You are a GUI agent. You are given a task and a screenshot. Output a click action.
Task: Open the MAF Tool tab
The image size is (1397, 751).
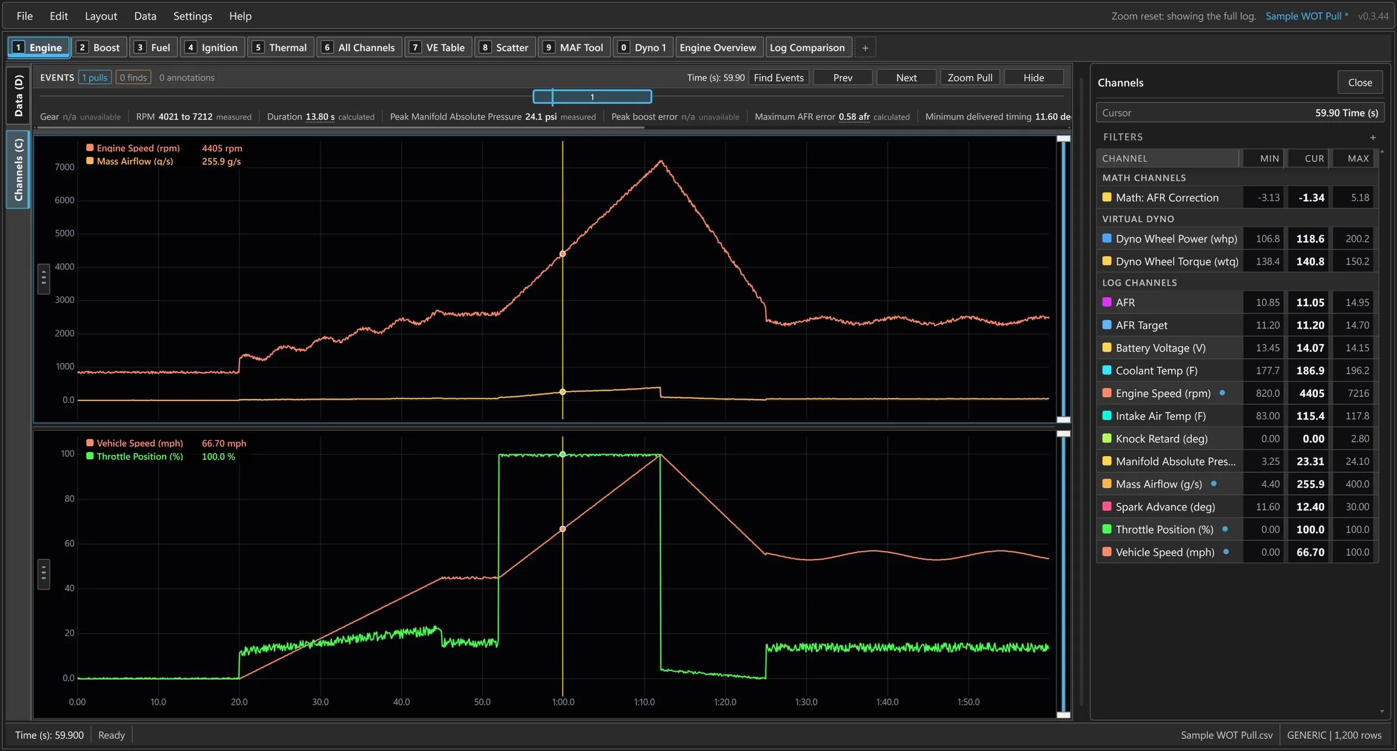[x=574, y=47]
